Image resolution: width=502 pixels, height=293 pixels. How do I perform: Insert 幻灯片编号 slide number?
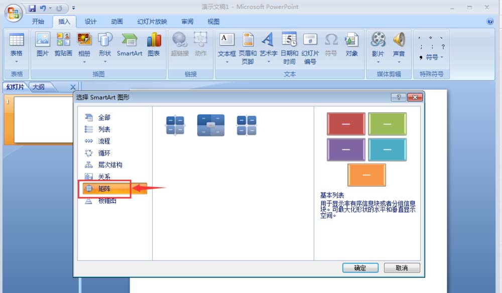tap(310, 48)
